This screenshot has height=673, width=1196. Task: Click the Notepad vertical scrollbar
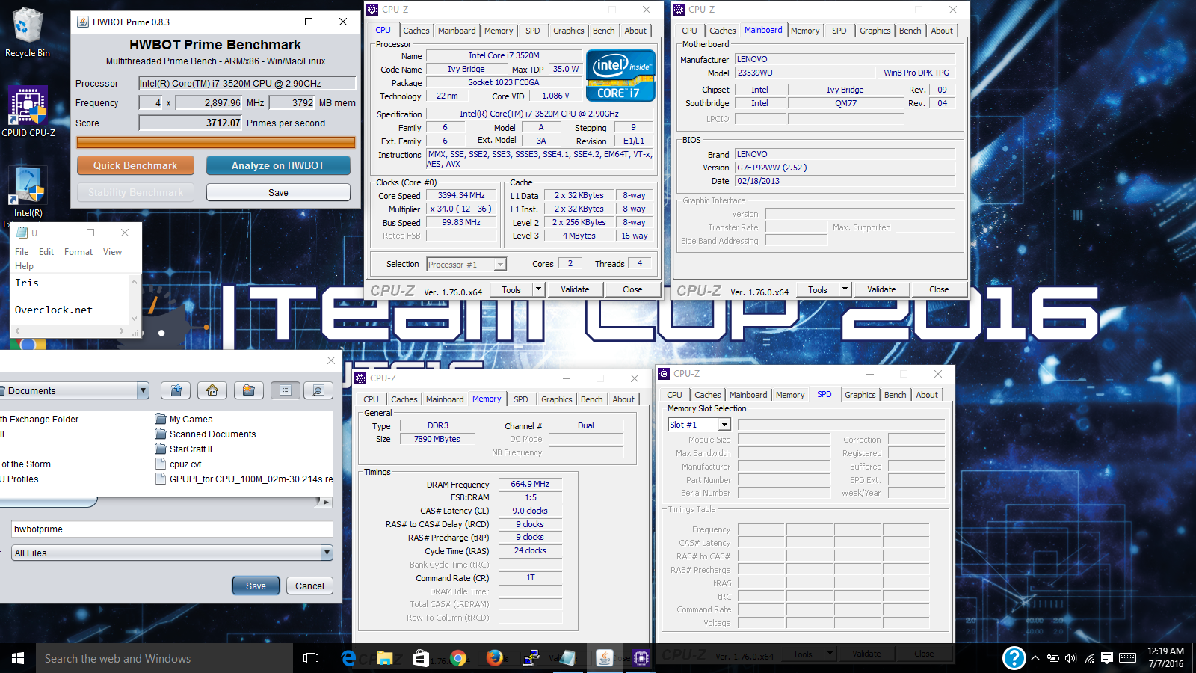(x=135, y=300)
